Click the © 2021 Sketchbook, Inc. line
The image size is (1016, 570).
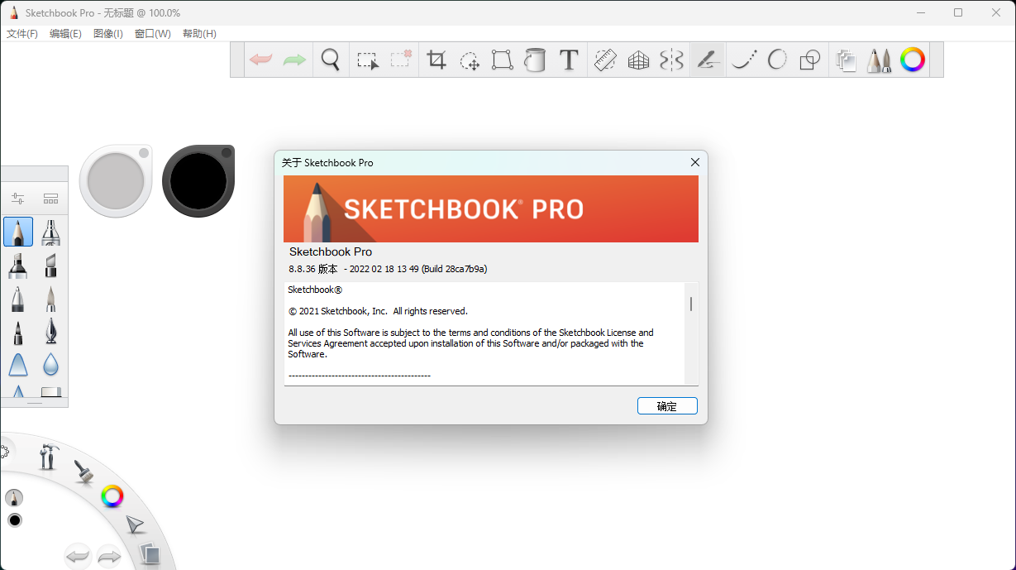378,311
